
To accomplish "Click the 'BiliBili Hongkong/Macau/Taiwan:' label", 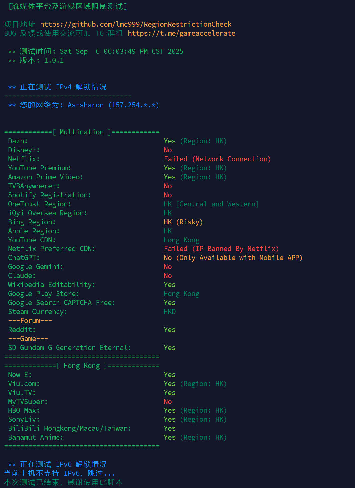I will (x=70, y=428).
